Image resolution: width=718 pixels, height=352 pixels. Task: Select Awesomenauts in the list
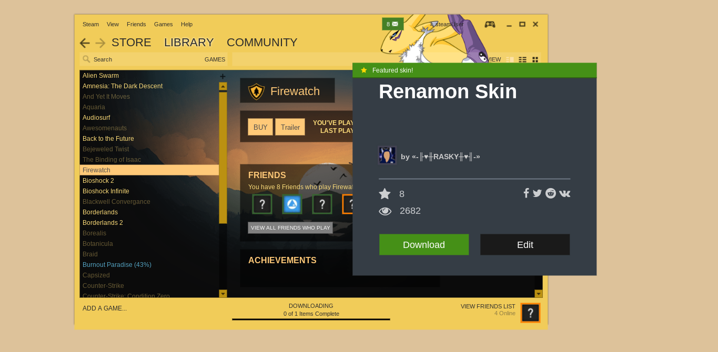(x=149, y=128)
